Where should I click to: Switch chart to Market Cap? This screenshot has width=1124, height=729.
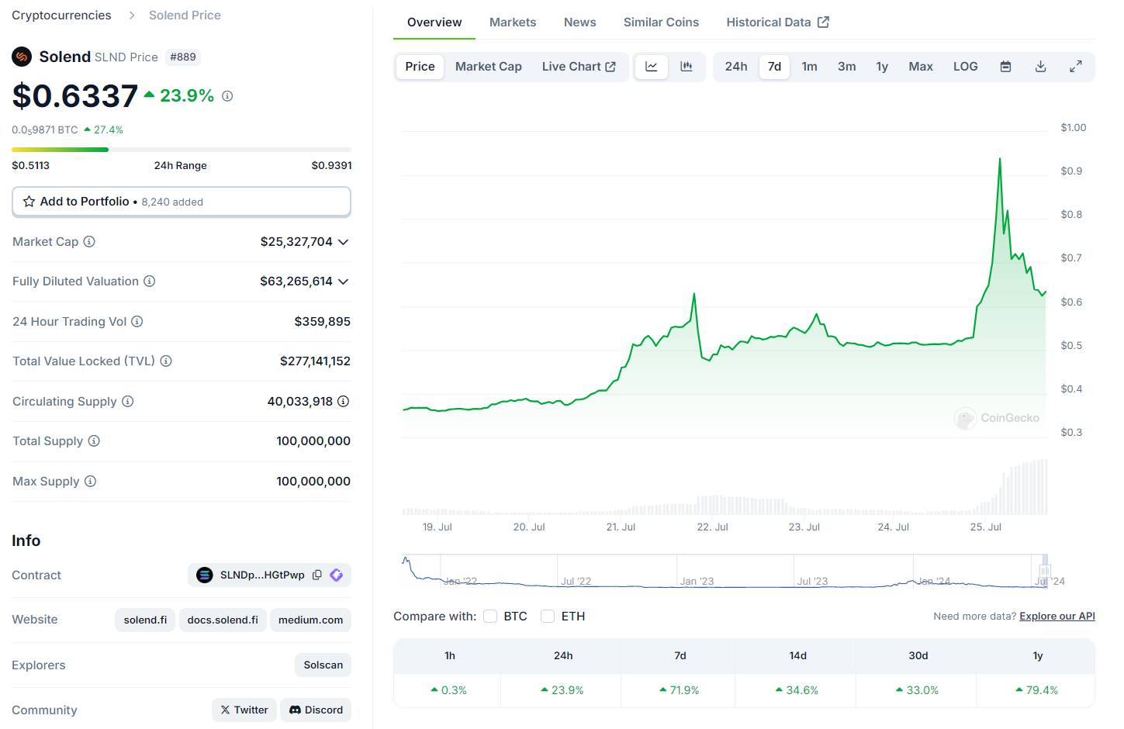point(489,67)
